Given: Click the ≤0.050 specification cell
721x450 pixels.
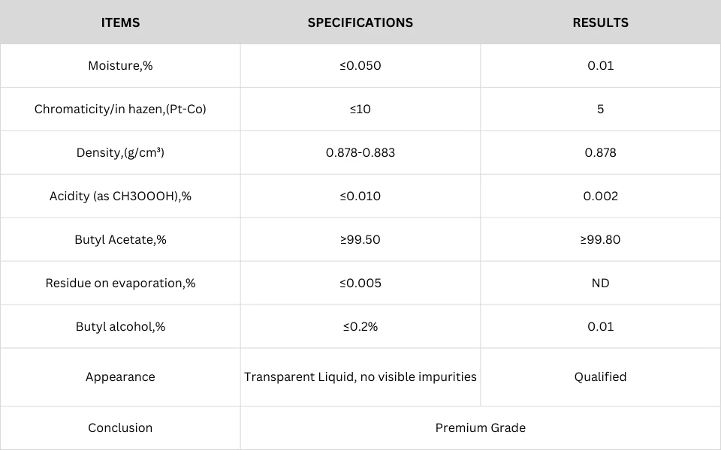Looking at the screenshot, I should pos(360,66).
